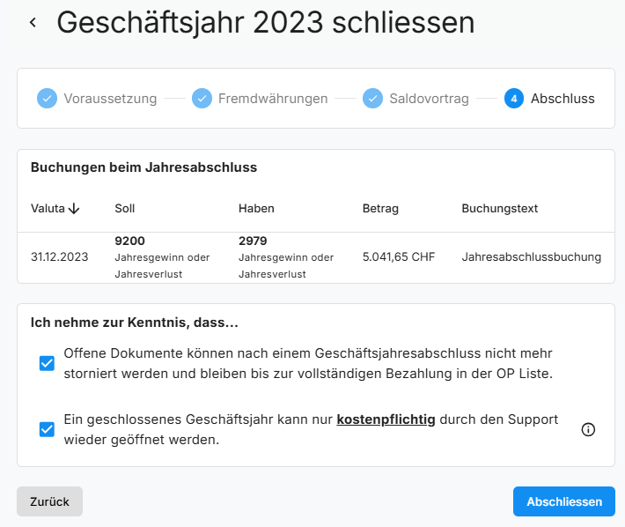The image size is (625, 527).
Task: Click the kostenpflichtig underlined link
Action: pyautogui.click(x=386, y=419)
